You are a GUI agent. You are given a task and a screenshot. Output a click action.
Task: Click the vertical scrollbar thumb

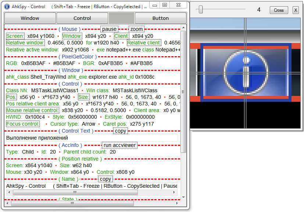(183, 92)
